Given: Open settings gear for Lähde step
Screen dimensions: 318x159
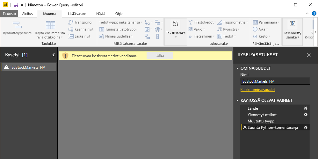Looking at the screenshot, I should tap(306, 108).
